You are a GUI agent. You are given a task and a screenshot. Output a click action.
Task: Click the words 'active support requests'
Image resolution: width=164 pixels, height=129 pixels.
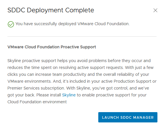(x=100, y=68)
